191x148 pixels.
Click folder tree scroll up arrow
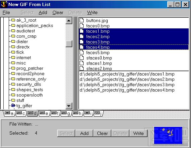click(69, 21)
